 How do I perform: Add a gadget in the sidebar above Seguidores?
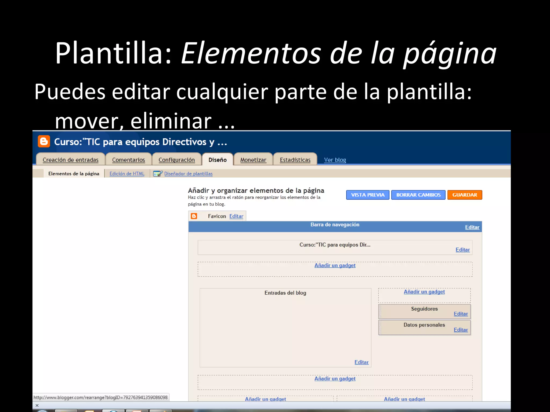tap(424, 292)
